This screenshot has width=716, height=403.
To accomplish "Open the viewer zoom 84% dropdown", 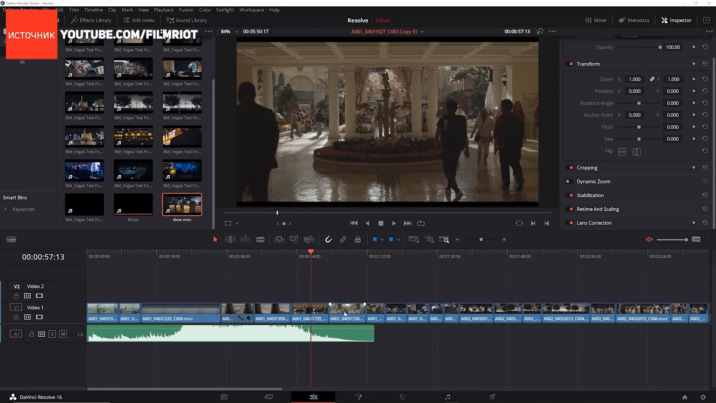I will [x=236, y=32].
